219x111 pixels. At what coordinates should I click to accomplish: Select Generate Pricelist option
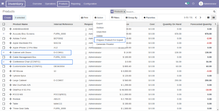105,44
